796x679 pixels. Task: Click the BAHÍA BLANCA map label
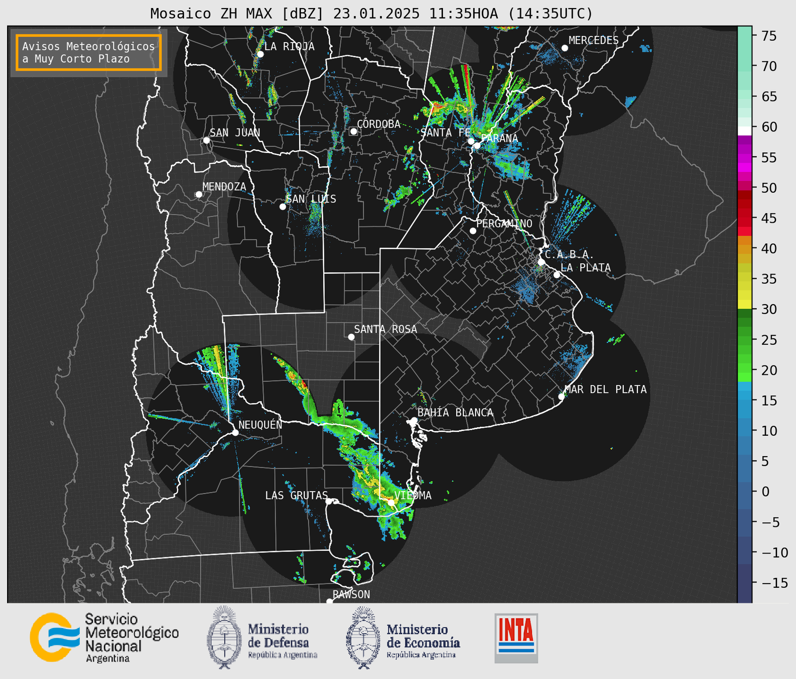pos(455,413)
